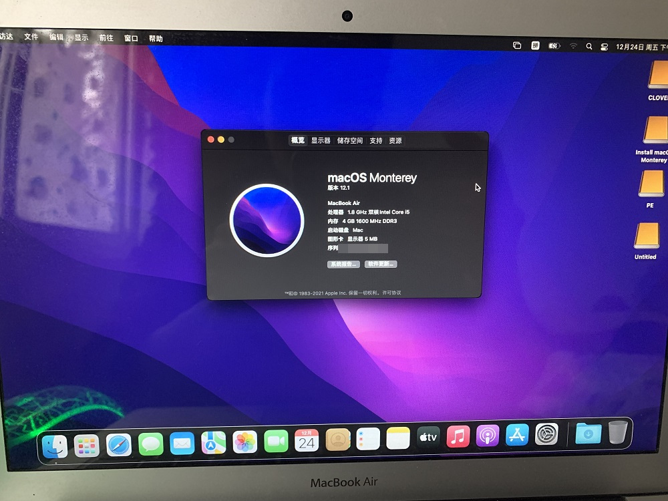668x501 pixels.
Task: Open Finder from the Dock
Action: (55, 446)
